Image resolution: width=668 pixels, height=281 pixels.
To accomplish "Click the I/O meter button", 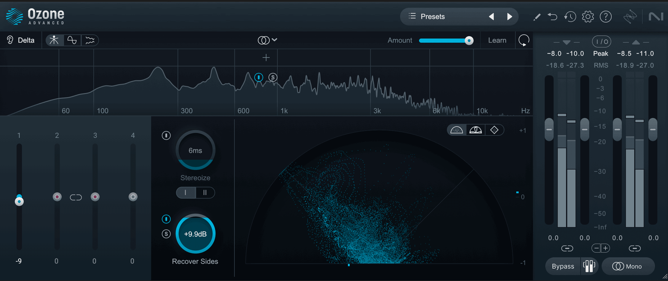I will point(602,42).
